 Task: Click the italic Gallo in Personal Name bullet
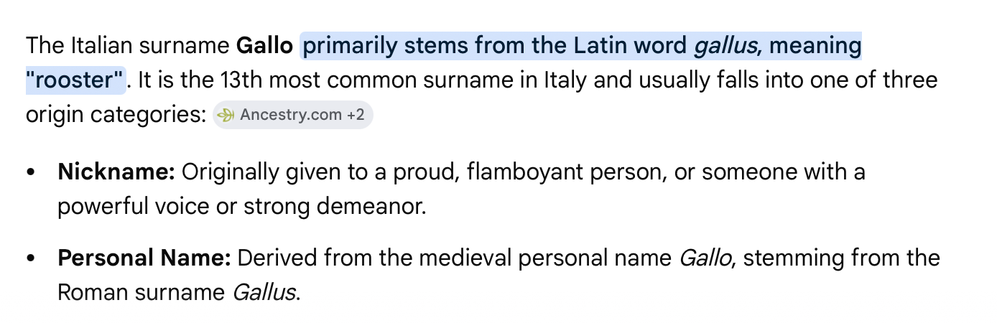tap(706, 258)
